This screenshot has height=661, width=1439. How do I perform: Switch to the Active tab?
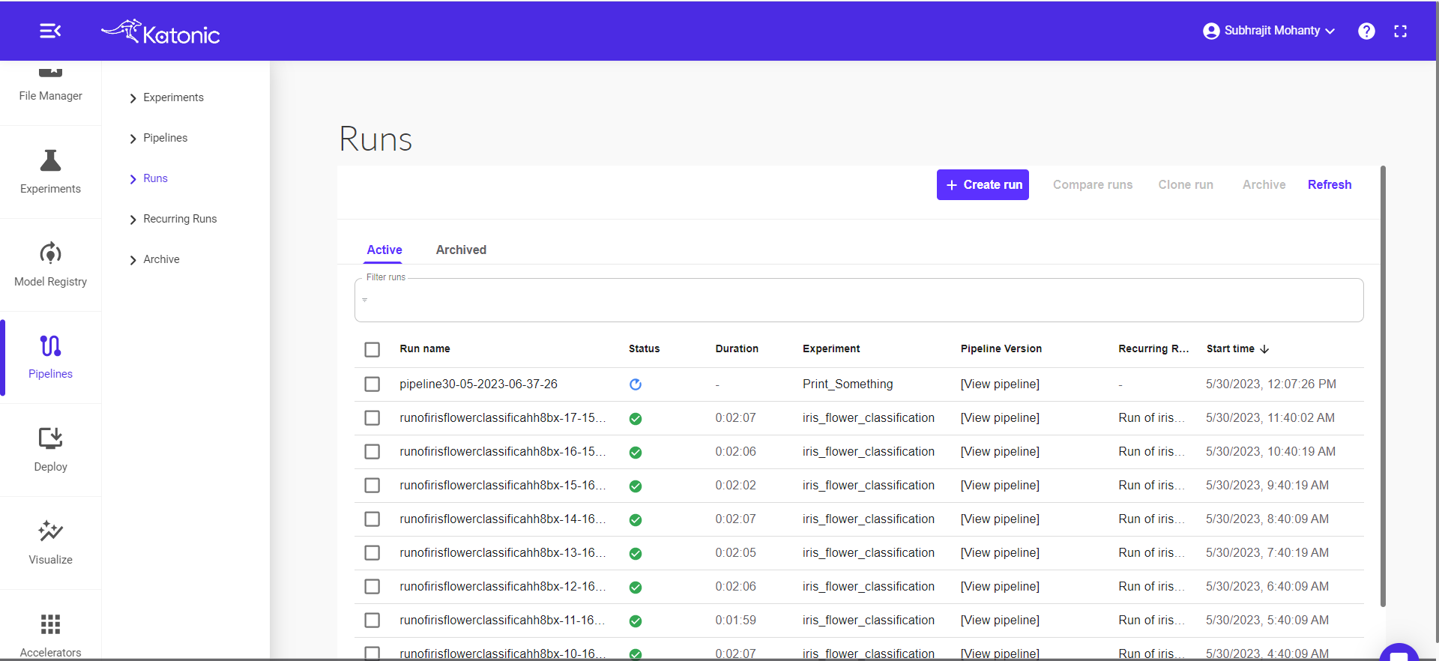[384, 250]
